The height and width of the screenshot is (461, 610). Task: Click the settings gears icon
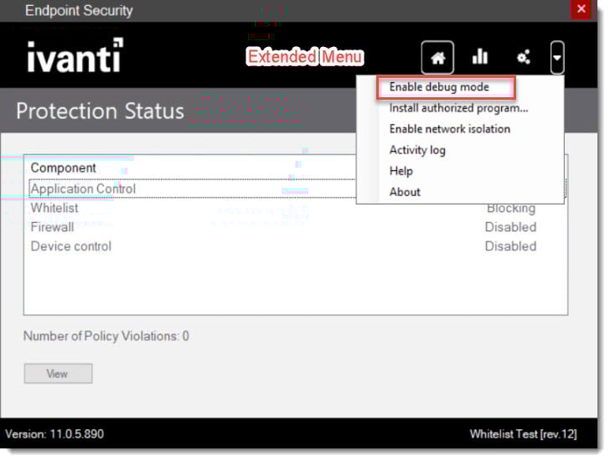(524, 58)
